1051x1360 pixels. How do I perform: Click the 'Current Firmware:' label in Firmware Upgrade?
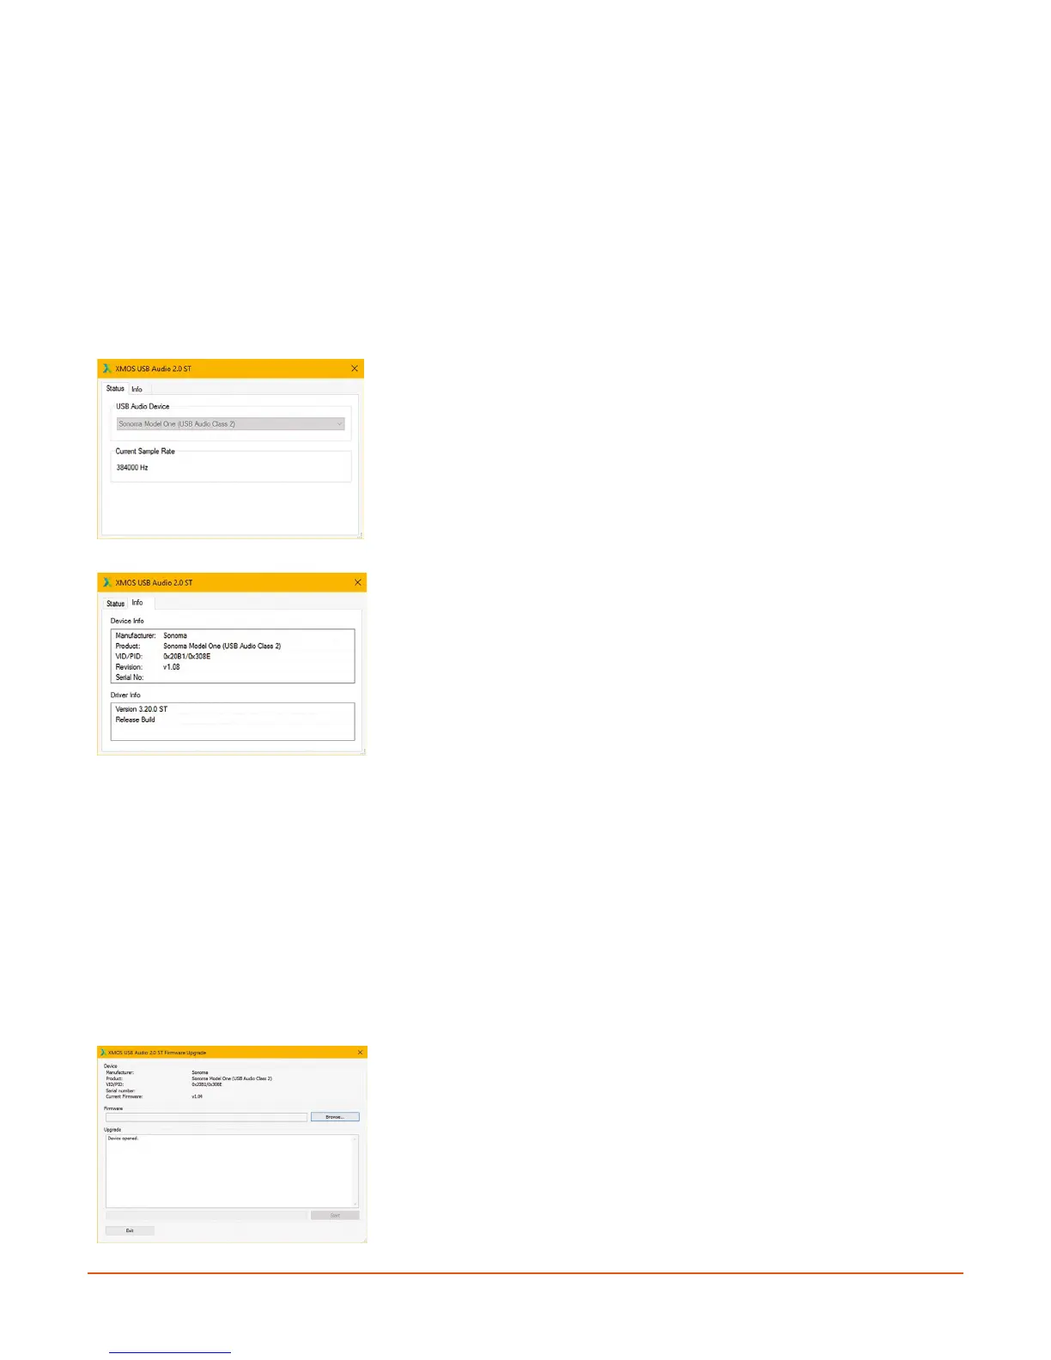pyautogui.click(x=125, y=1096)
